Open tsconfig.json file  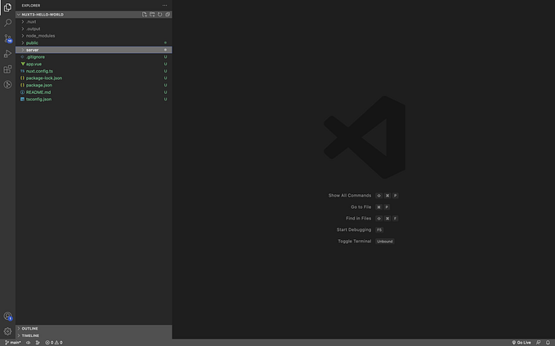94,100
